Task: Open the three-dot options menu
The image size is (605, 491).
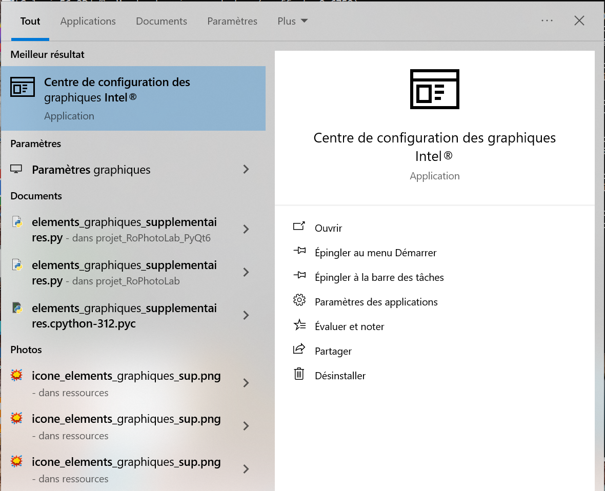Action: [x=547, y=21]
